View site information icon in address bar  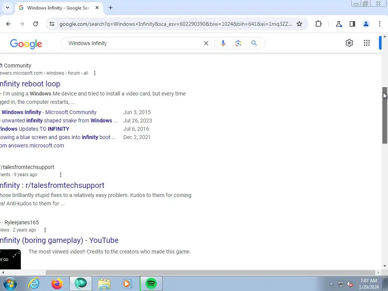coord(52,24)
